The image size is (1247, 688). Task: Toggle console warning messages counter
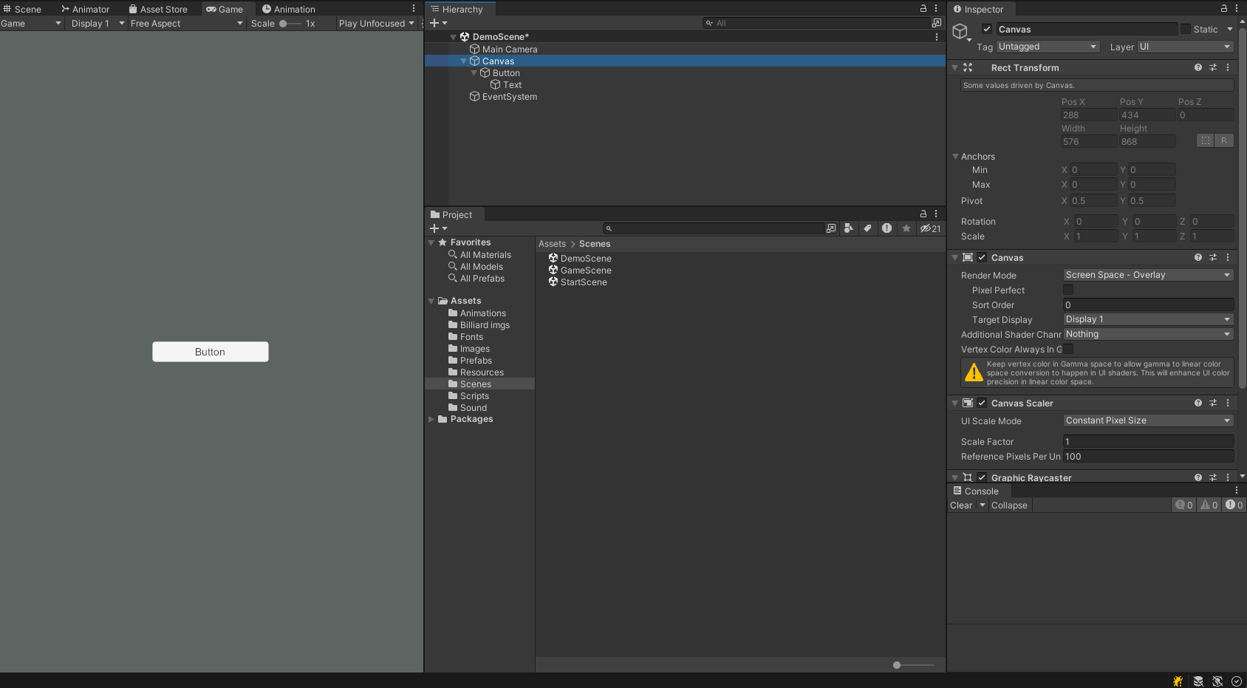(x=1209, y=505)
